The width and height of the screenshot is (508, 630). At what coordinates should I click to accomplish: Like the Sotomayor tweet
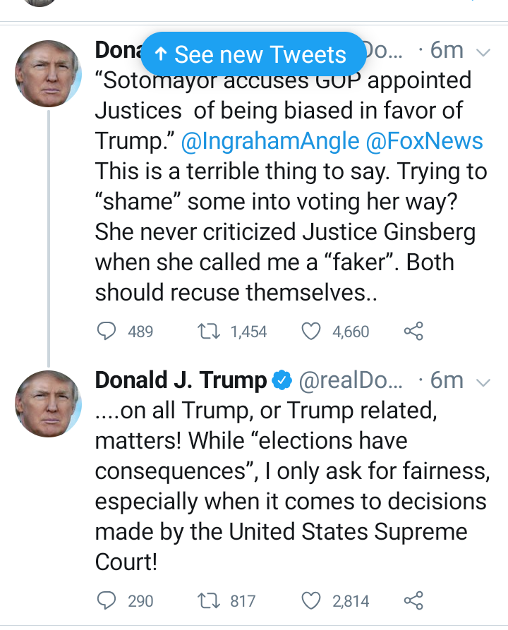[x=311, y=331]
